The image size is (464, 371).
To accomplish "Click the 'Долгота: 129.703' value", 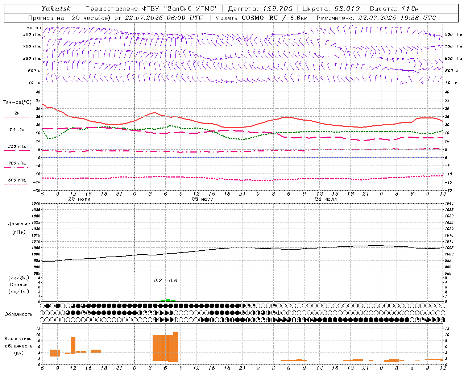I will [260, 9].
